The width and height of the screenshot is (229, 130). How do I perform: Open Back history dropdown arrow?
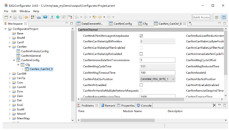(x=104, y=17)
